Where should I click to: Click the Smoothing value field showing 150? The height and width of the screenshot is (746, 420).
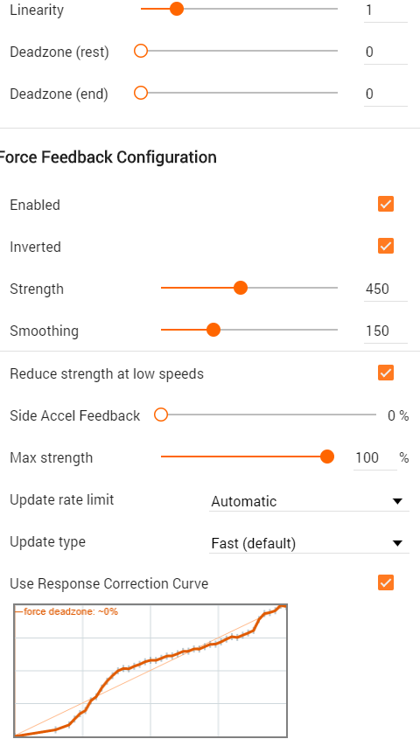click(x=386, y=331)
